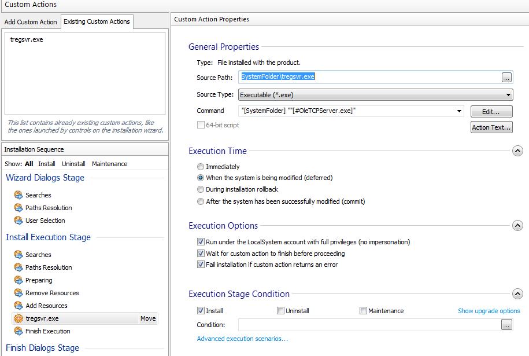Click the Searches icon under Wizard Dialogs Stage
Viewport: 529px width, 356px height.
[18, 195]
